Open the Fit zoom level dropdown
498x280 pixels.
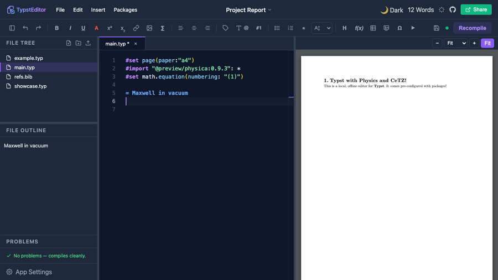455,43
